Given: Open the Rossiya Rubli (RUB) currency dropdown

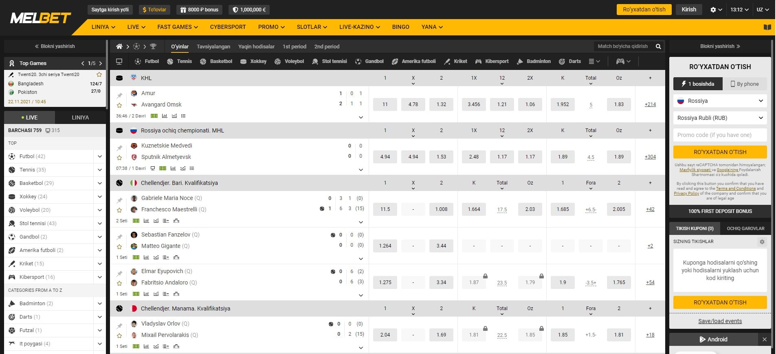Looking at the screenshot, I should 720,118.
